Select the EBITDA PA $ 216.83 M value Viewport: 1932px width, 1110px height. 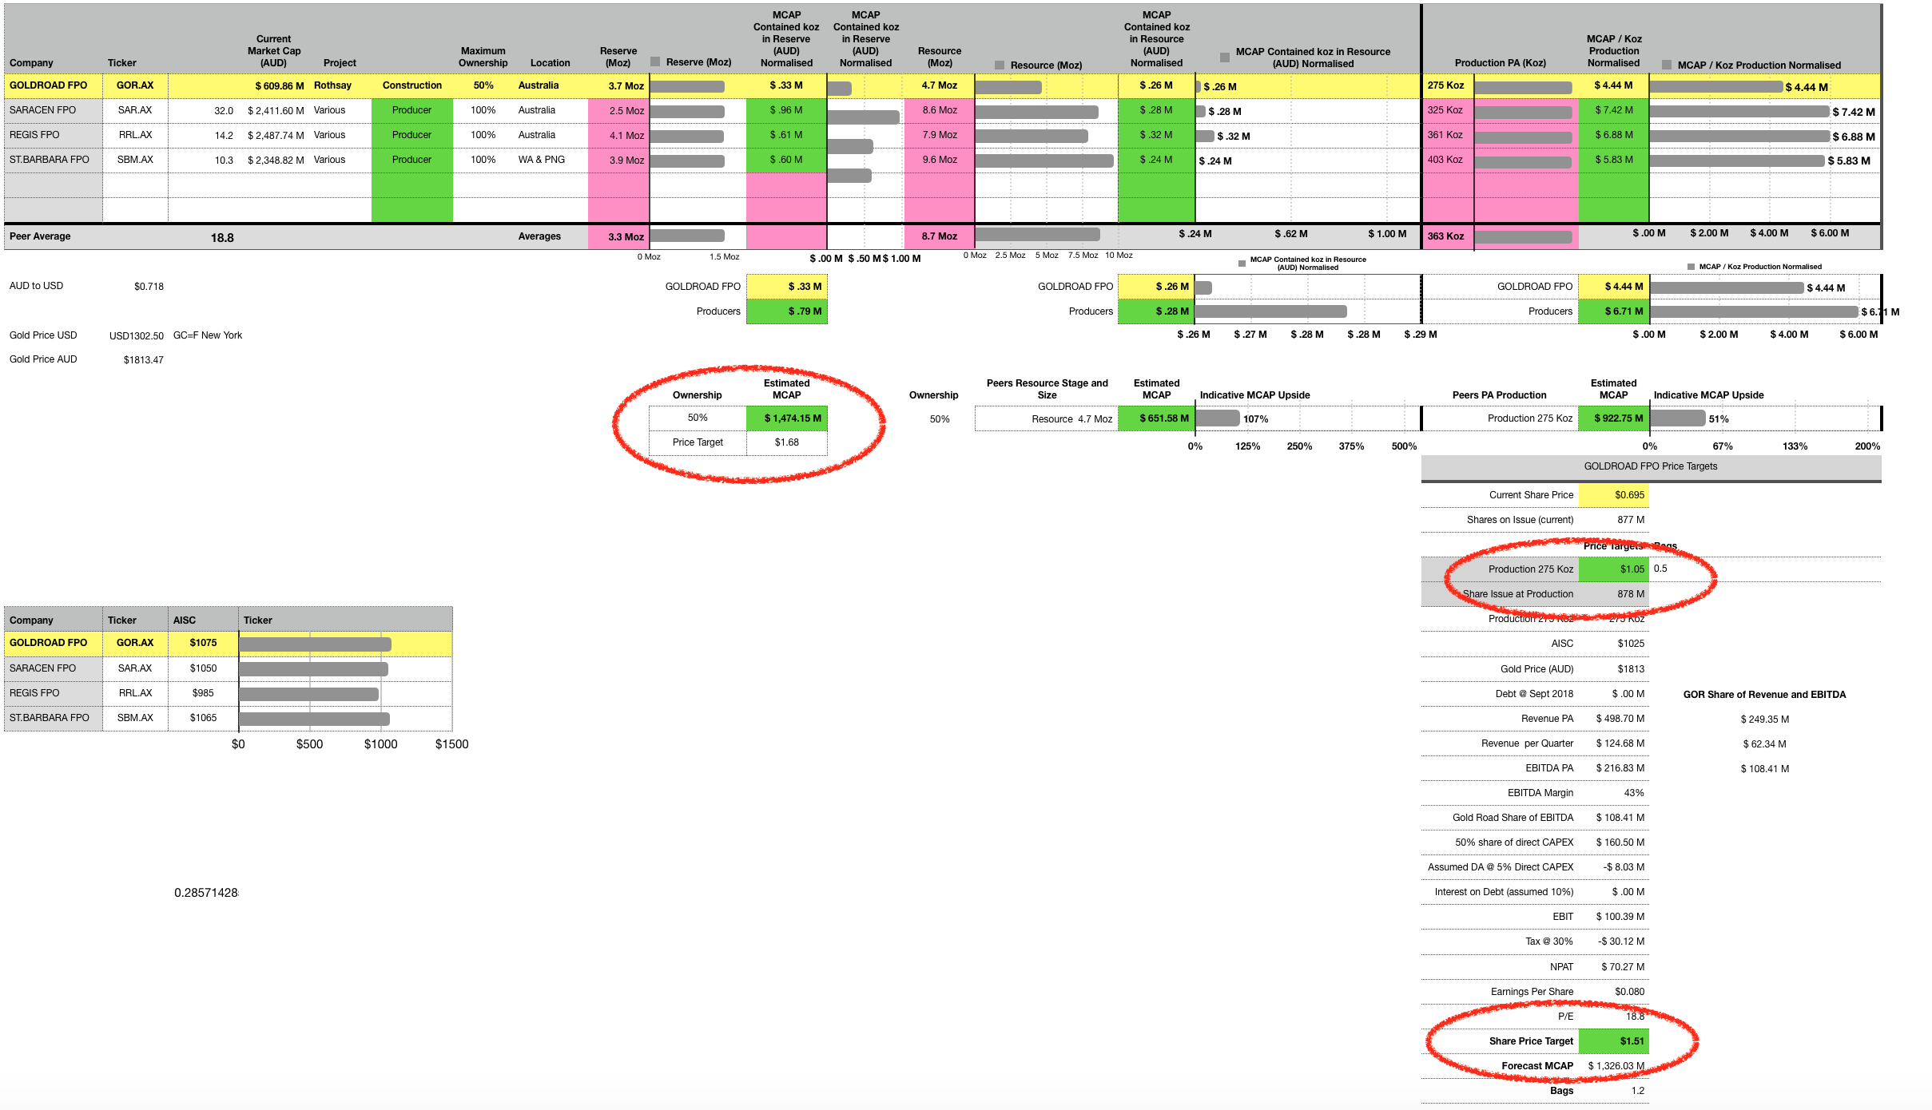click(x=1620, y=768)
